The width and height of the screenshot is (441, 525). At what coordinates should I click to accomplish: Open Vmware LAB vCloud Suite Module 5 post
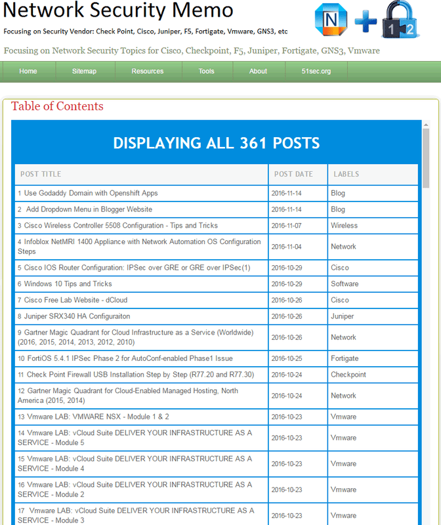click(x=135, y=438)
